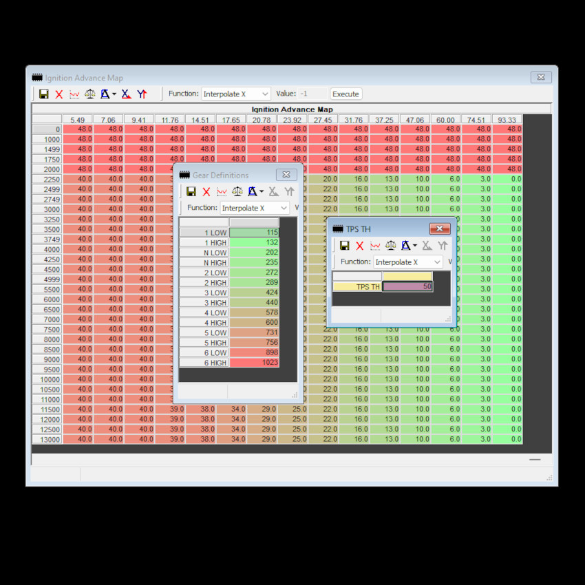Select 25.0 cell in row 12500
This screenshot has height=585, width=585.
(292, 429)
